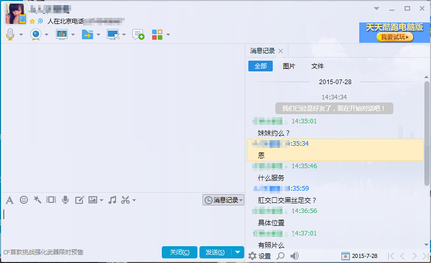This screenshot has width=431, height=263.
Task: Switch to the 文件 tab in message history
Action: (317, 66)
